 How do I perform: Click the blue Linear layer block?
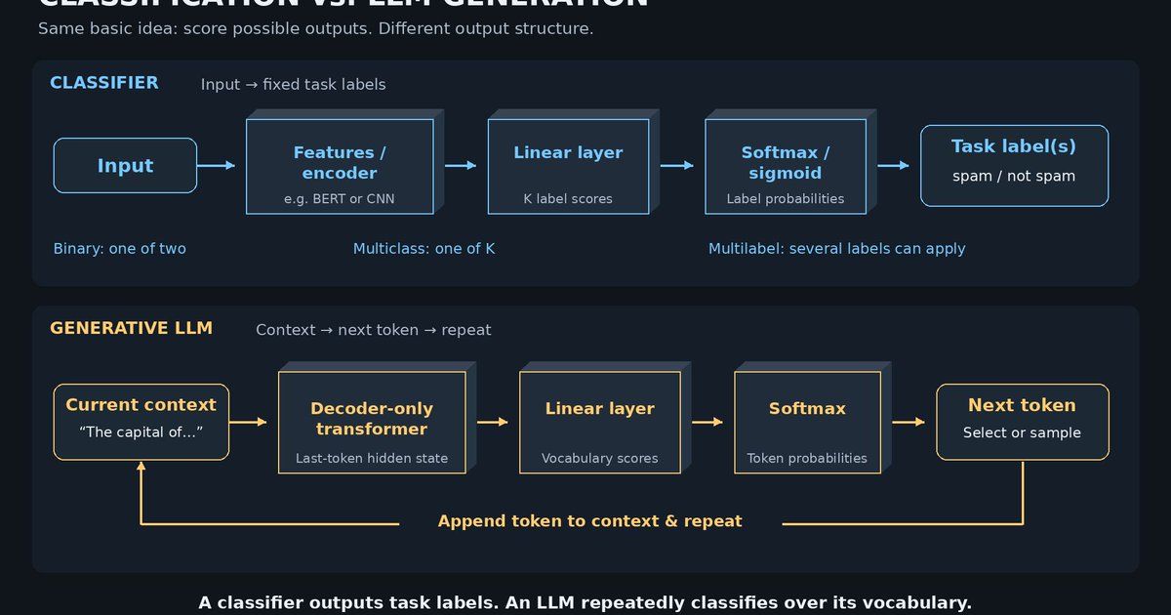click(x=568, y=167)
